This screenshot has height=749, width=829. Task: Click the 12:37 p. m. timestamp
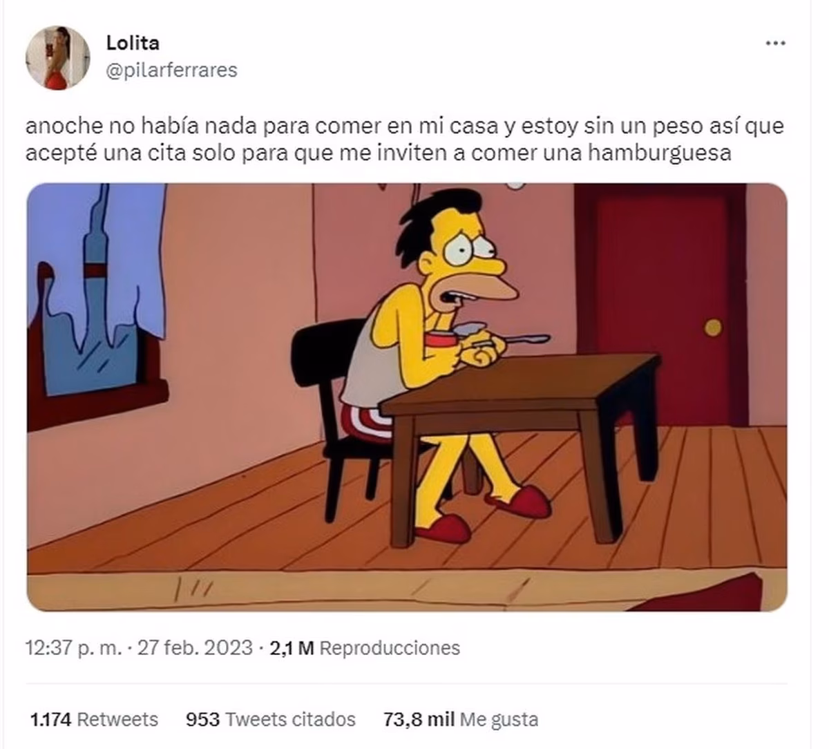click(x=73, y=648)
